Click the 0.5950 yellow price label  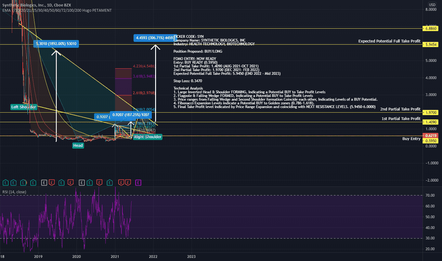431,141
